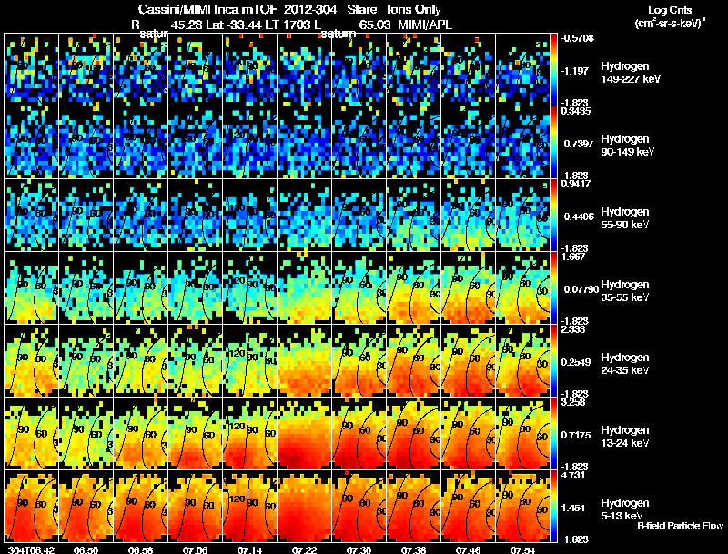
Task: Select the 'Log Cnts' color scale heading
Action: coord(670,10)
